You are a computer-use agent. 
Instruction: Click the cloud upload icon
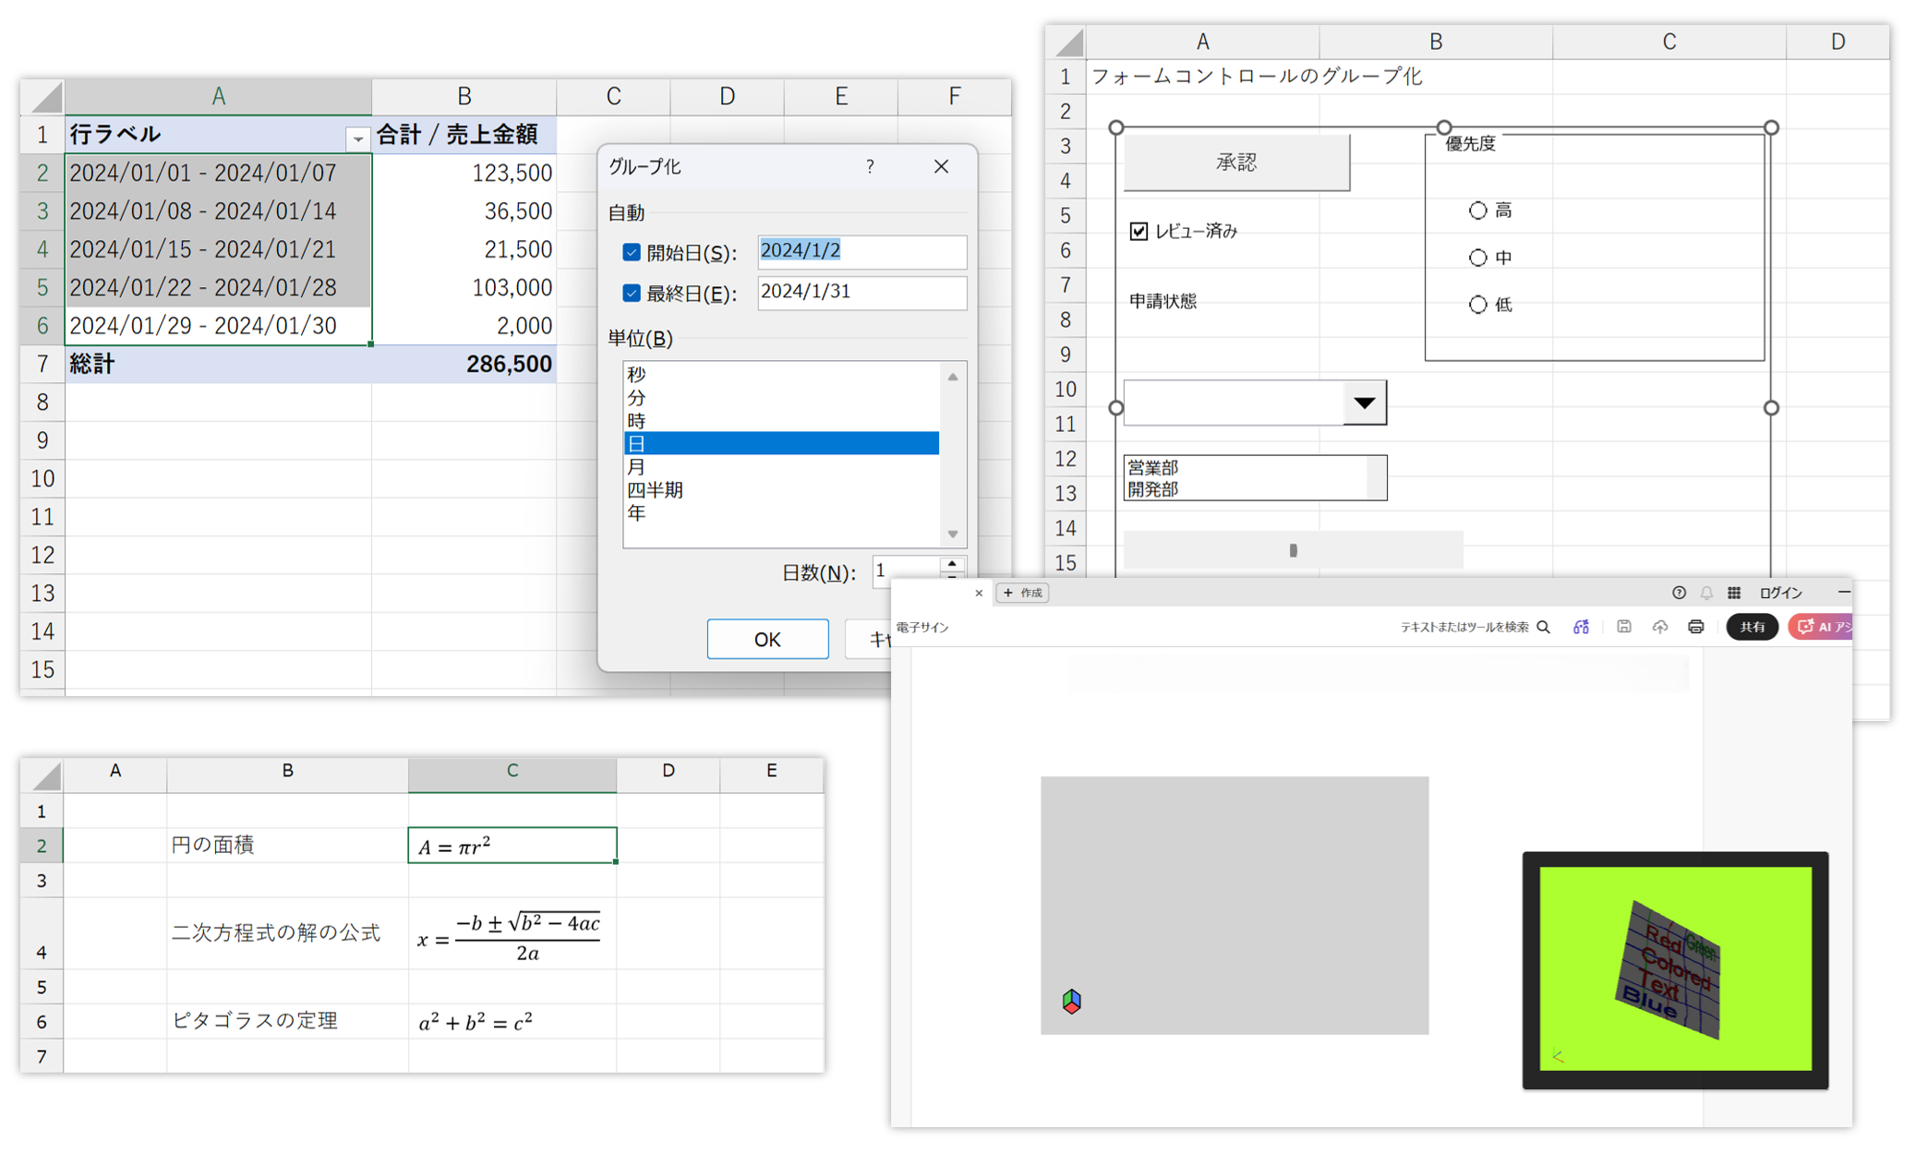1660,627
